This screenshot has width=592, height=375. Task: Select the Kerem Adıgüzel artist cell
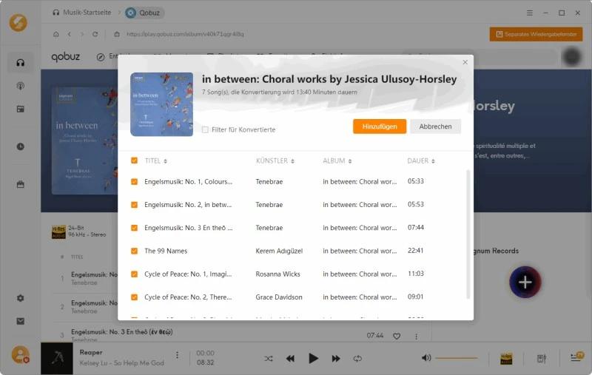pos(279,251)
